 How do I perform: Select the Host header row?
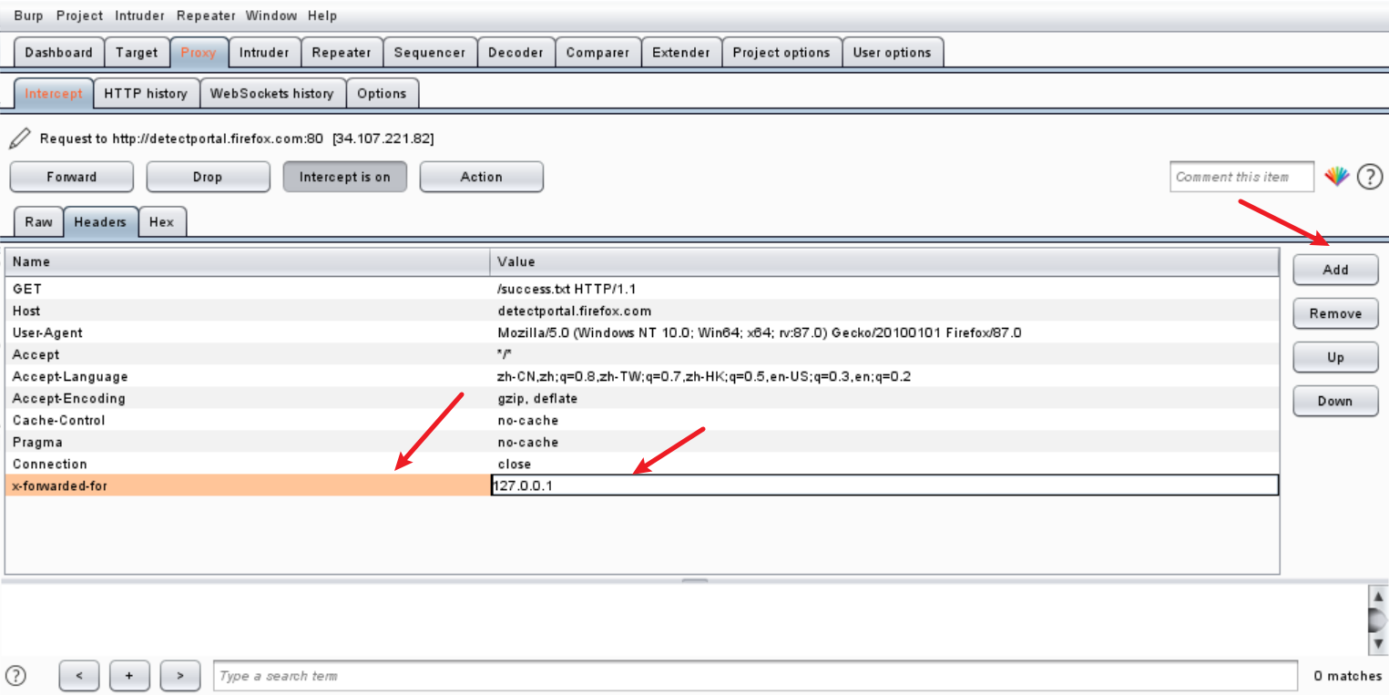[642, 311]
